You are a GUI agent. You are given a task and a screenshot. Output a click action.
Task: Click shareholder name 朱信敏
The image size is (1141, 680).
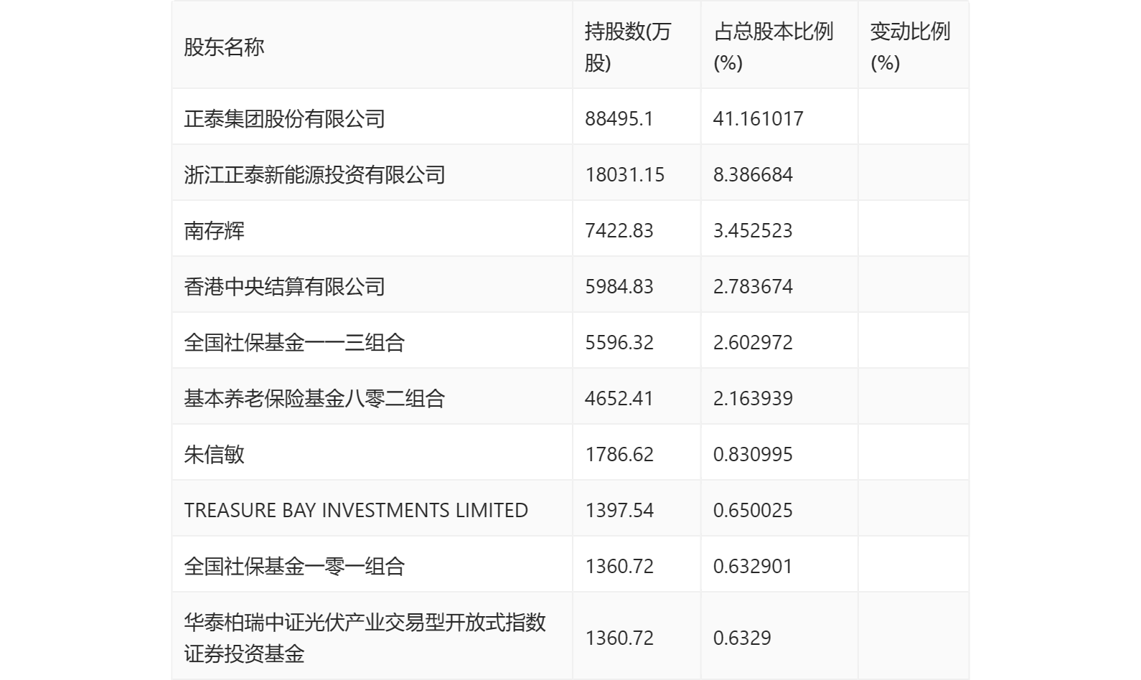click(215, 454)
